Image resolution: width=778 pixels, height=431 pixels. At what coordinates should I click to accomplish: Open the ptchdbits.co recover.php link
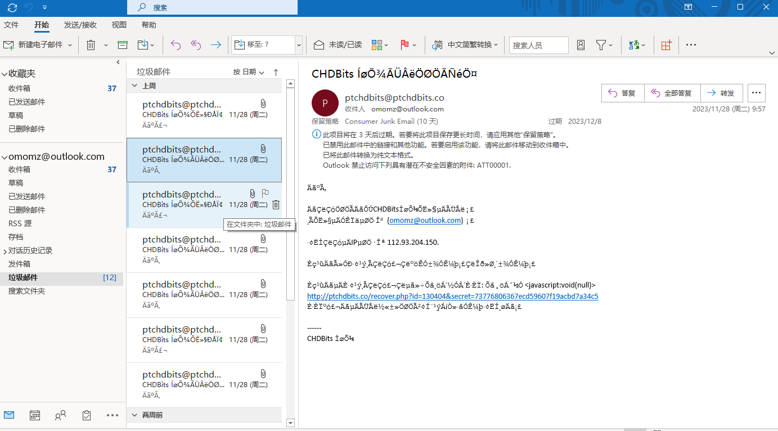coord(453,296)
